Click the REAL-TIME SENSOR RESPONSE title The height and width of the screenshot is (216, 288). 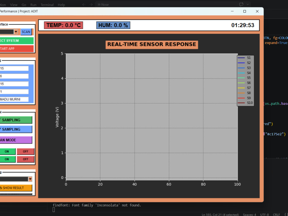coord(152,45)
